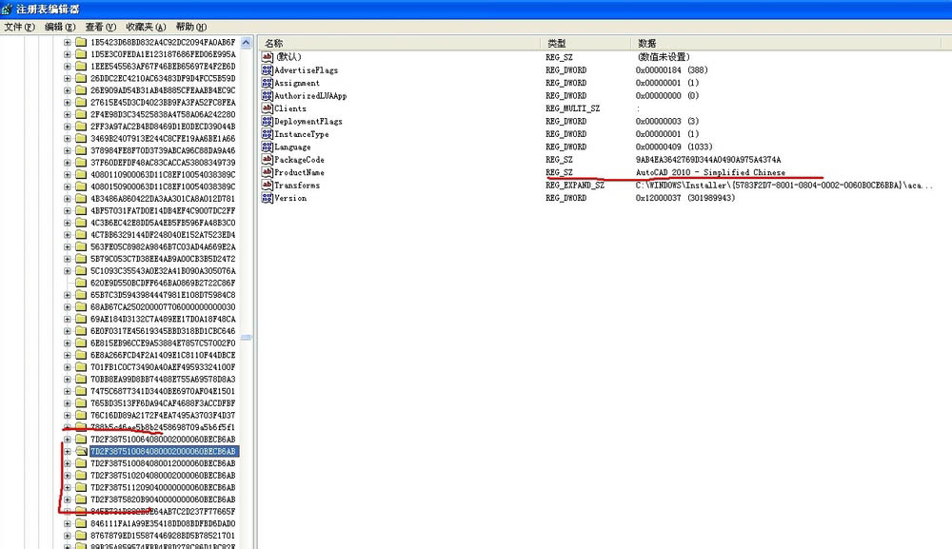952x549 pixels.
Task: Expand key 6E815EB96CCE9A53884E7857C57002F0
Action: [x=68, y=343]
